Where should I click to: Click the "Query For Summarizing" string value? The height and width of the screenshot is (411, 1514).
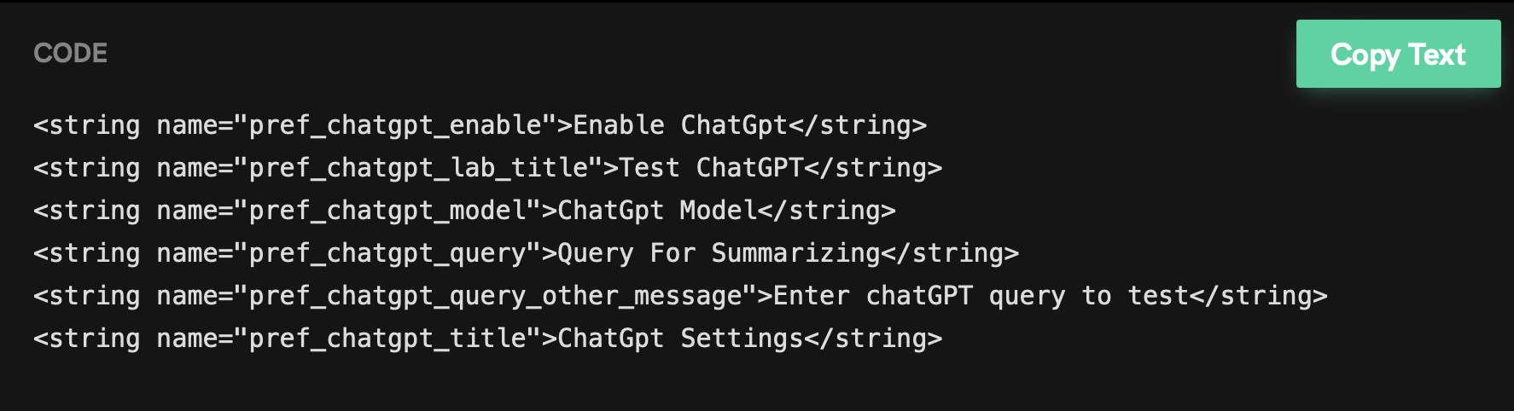coord(719,253)
